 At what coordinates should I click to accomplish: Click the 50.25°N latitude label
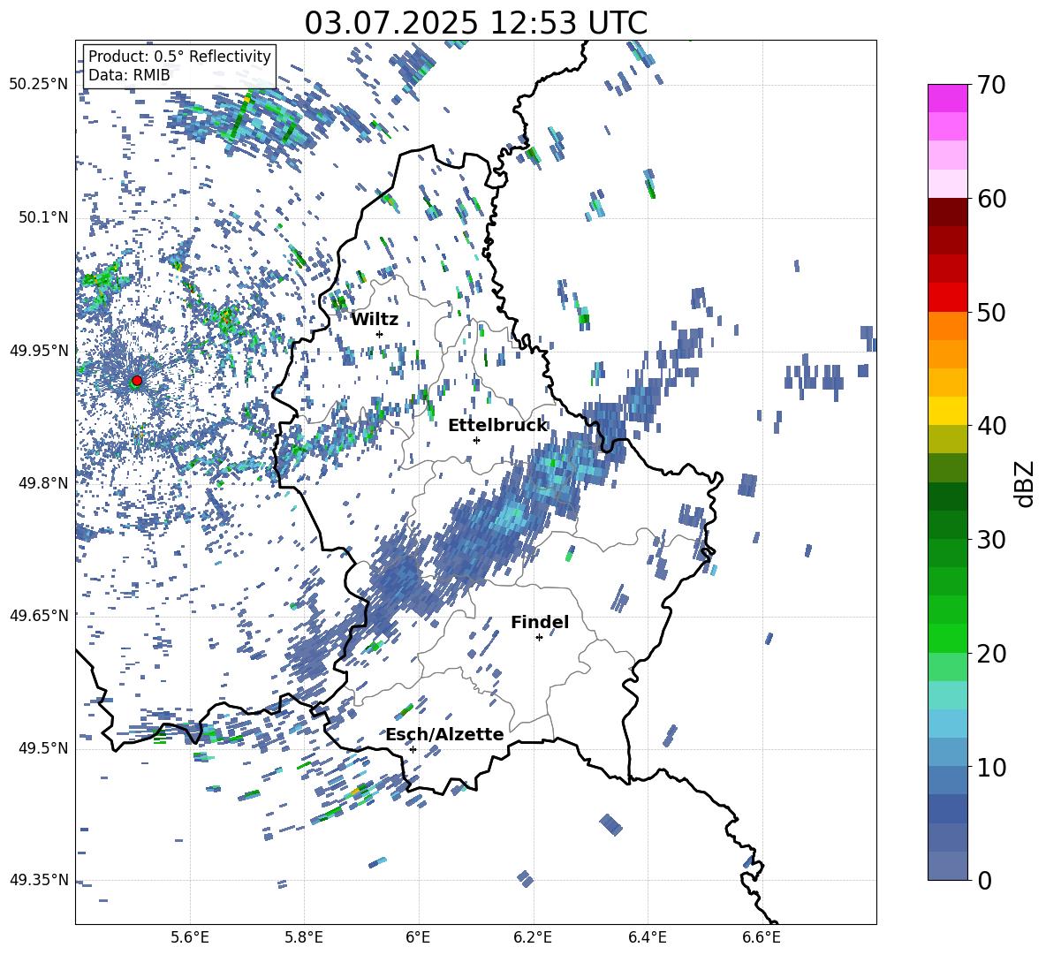click(x=39, y=85)
